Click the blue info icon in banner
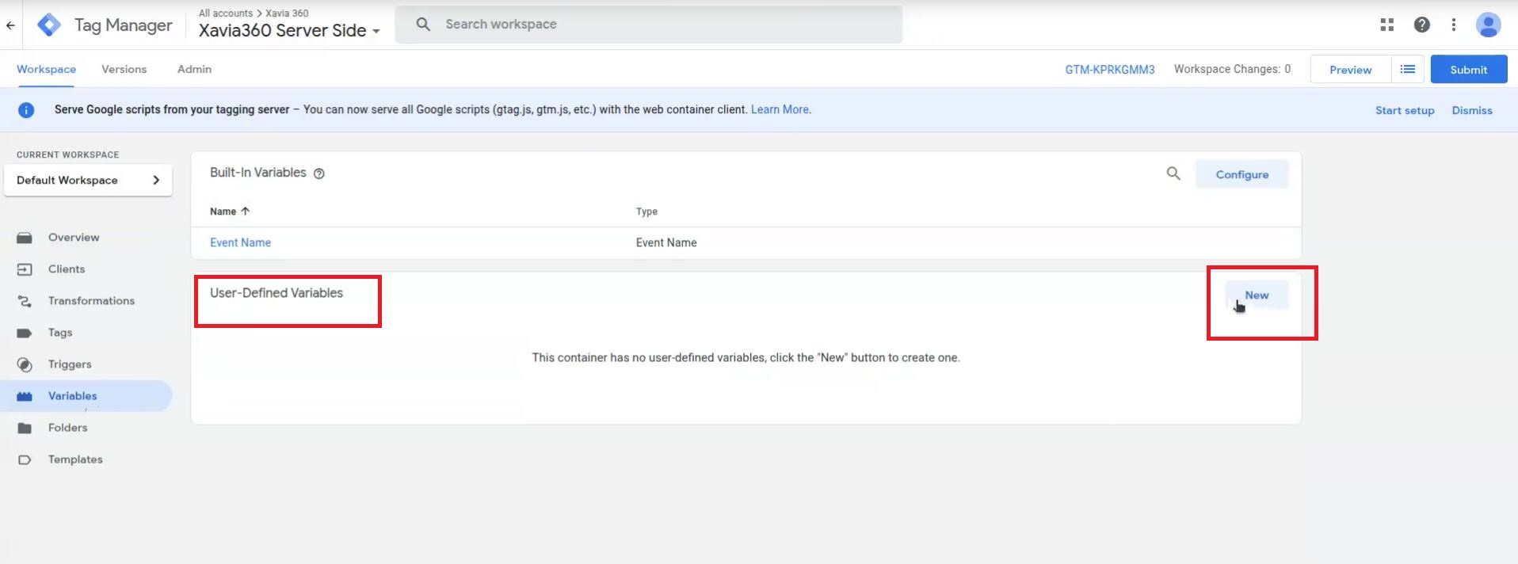 tap(26, 110)
